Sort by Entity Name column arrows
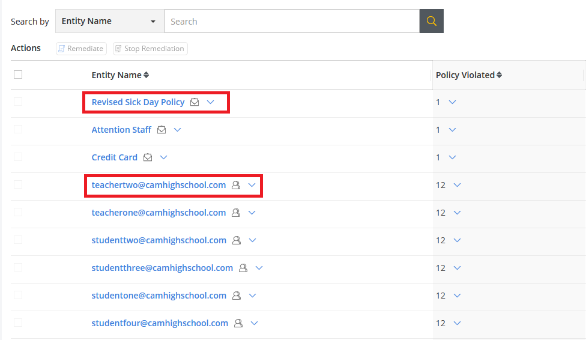Image resolution: width=586 pixels, height=340 pixels. click(146, 75)
